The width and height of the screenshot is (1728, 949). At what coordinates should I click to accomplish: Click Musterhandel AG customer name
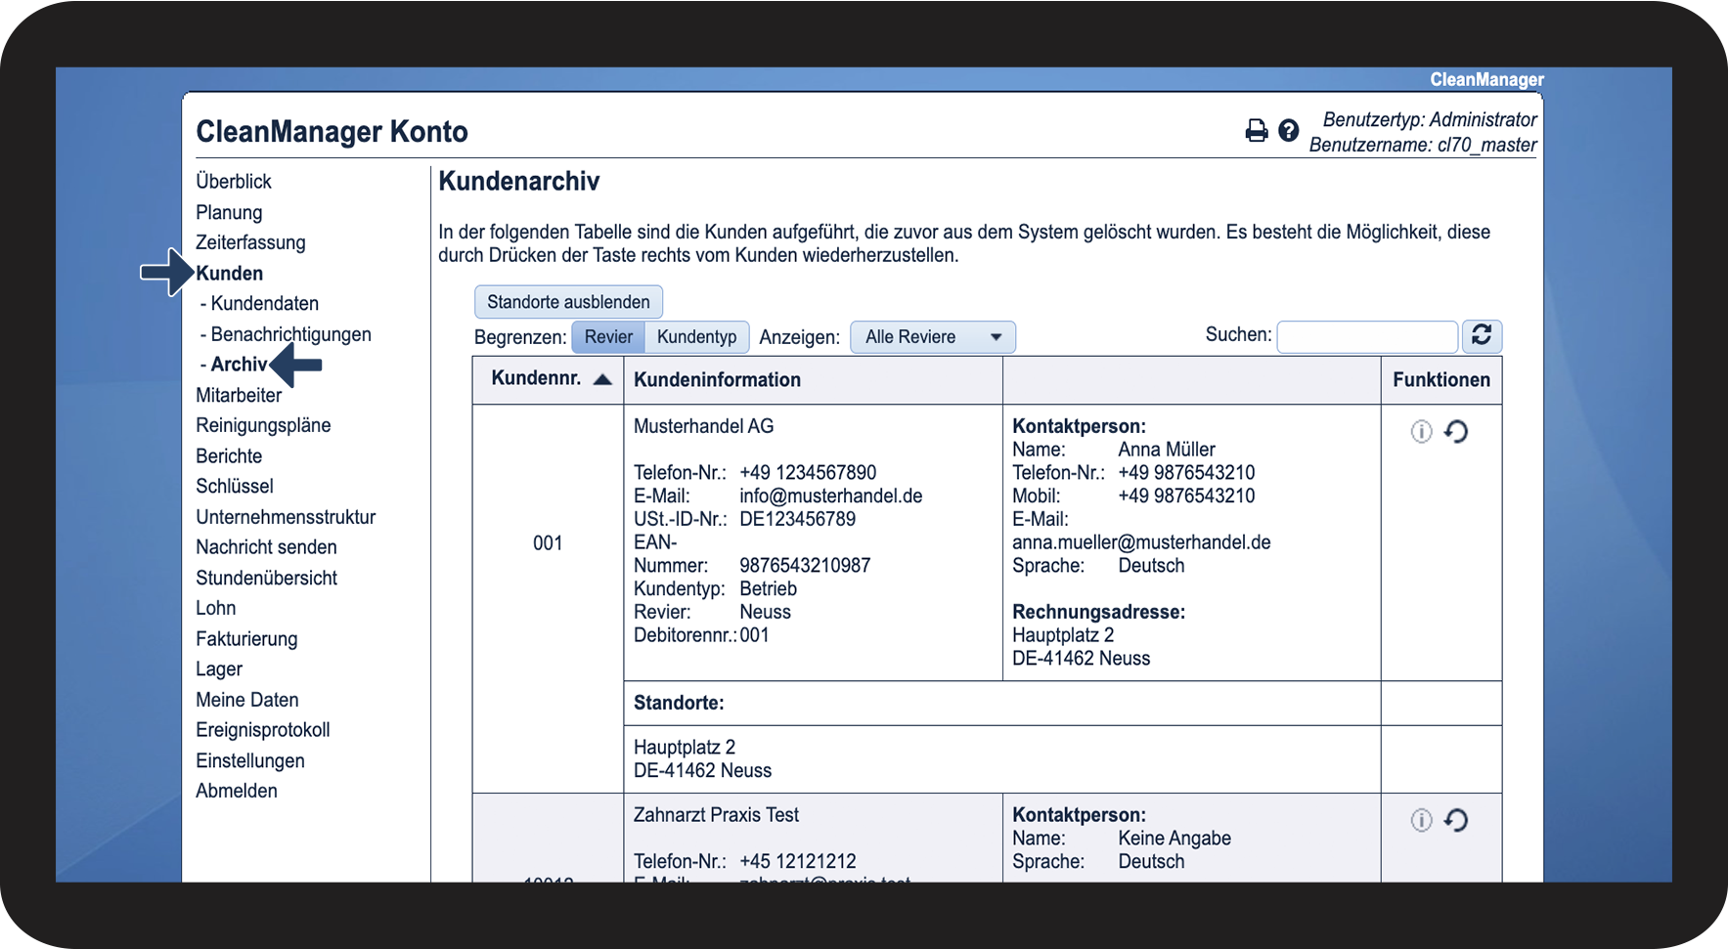(704, 426)
